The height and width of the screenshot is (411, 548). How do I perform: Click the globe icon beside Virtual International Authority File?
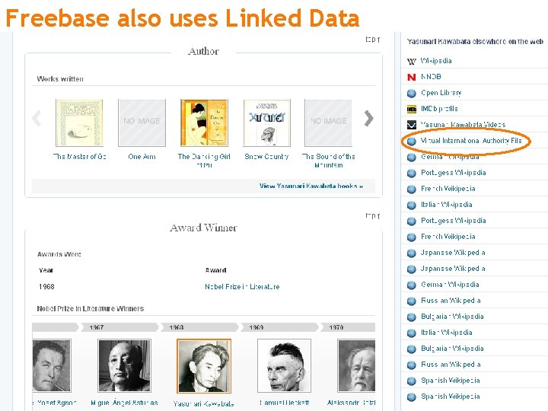click(x=412, y=141)
